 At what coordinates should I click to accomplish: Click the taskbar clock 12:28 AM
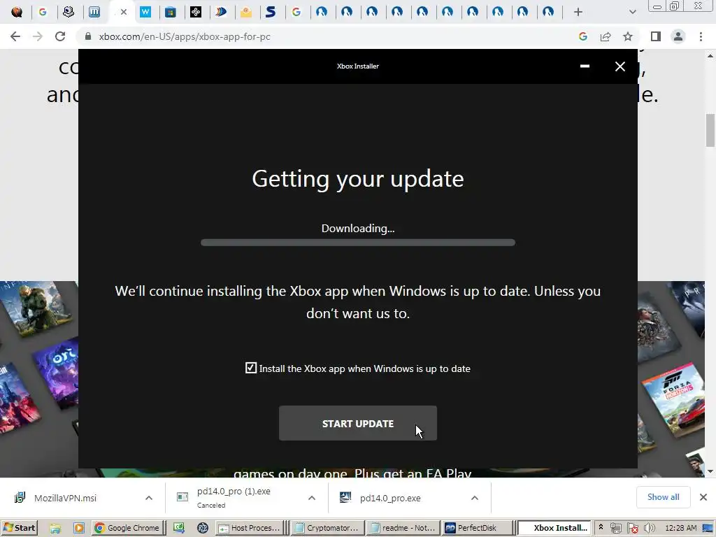click(681, 528)
